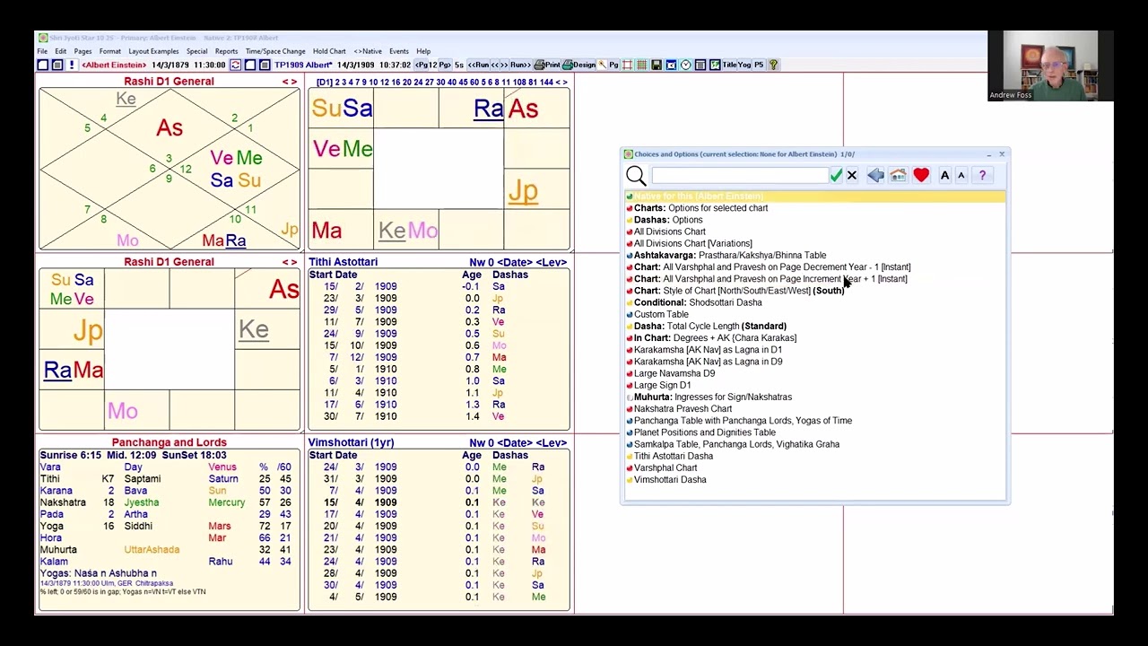Select 'Conditional: Shodsottari Dasha' entry
The image size is (1148, 646).
tap(698, 302)
